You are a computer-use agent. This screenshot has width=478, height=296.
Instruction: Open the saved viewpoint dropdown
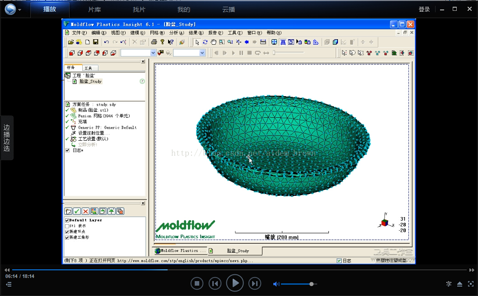(153, 53)
